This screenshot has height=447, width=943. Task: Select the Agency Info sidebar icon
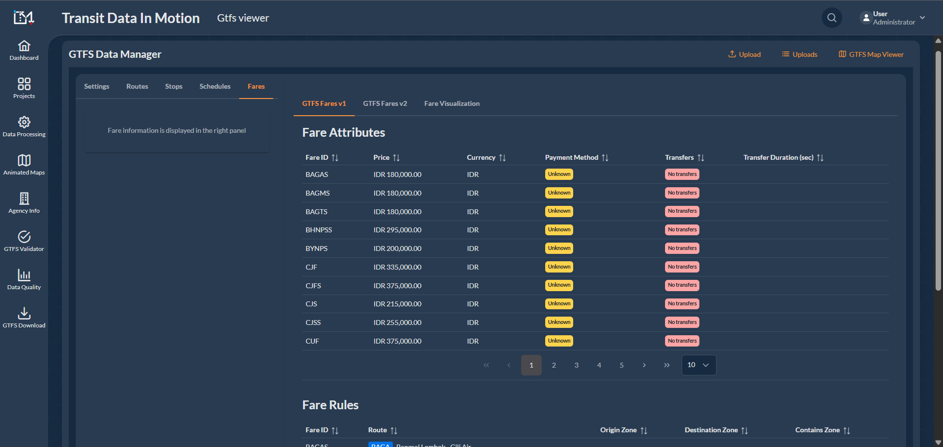pyautogui.click(x=24, y=202)
